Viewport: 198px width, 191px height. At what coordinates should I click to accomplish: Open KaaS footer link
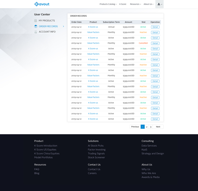tap(144, 150)
